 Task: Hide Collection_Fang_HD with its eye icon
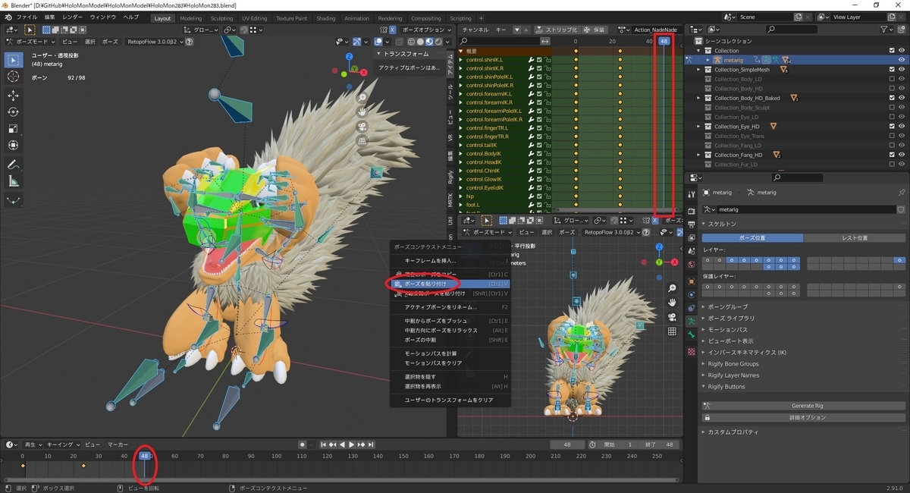coord(902,155)
